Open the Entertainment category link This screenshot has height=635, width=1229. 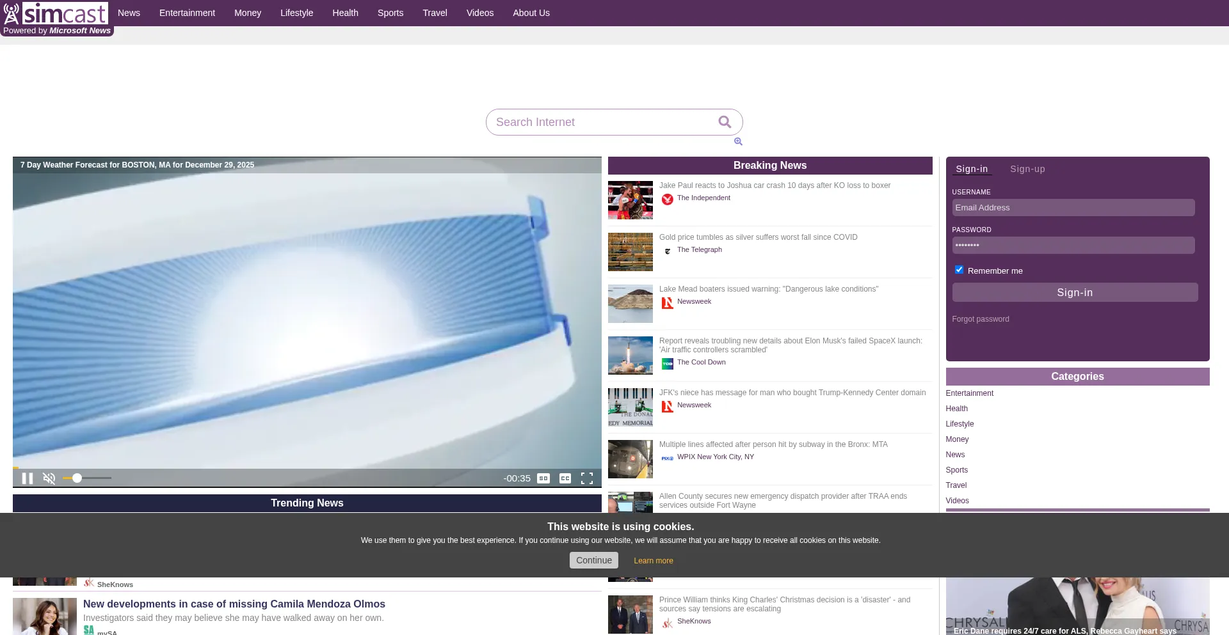[970, 393]
